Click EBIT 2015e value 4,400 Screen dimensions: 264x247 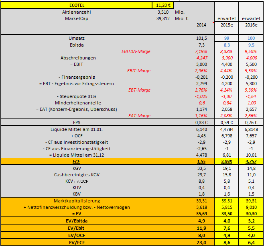(x=227, y=64)
